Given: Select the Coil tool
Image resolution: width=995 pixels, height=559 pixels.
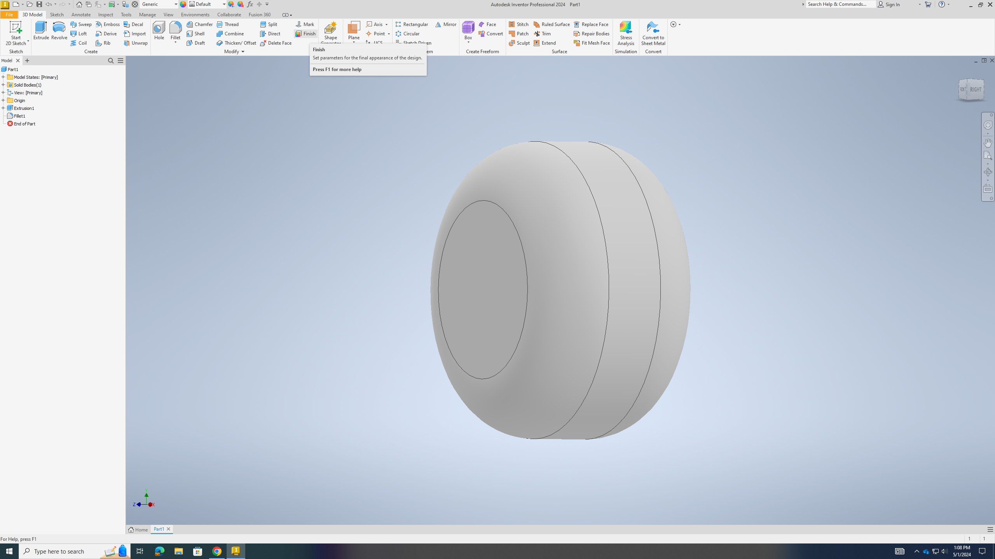Looking at the screenshot, I should pyautogui.click(x=79, y=43).
